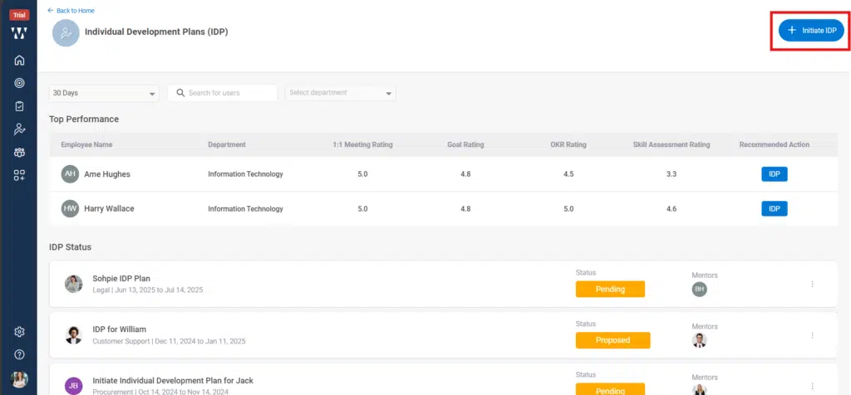Image resolution: width=851 pixels, height=395 pixels.
Task: Focus the Search for users field
Action: pyautogui.click(x=223, y=93)
